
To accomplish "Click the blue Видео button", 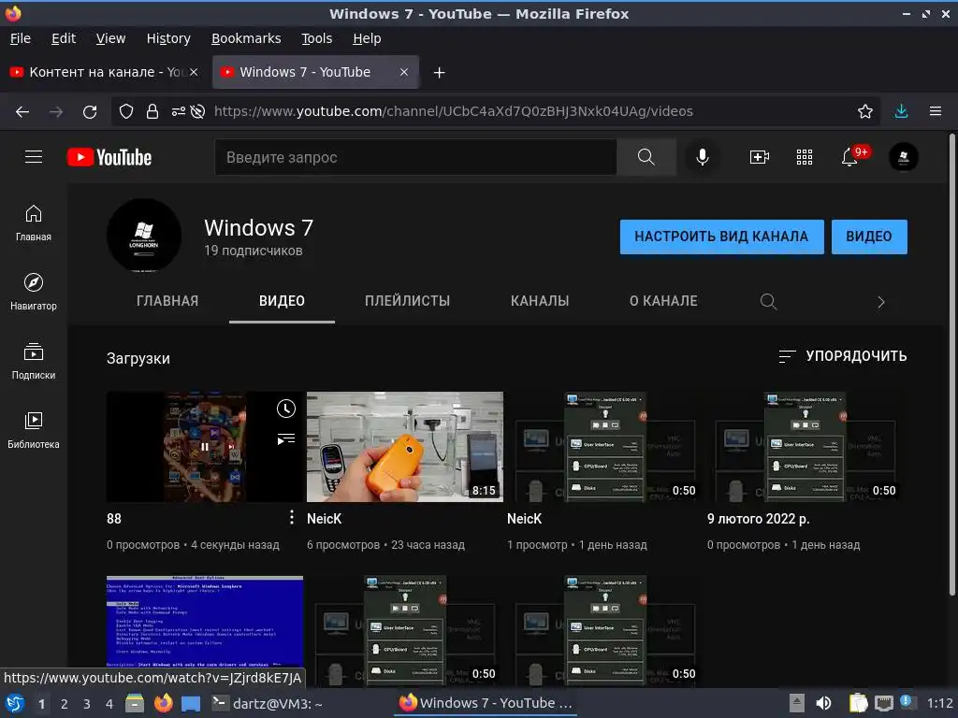I will pyautogui.click(x=869, y=237).
